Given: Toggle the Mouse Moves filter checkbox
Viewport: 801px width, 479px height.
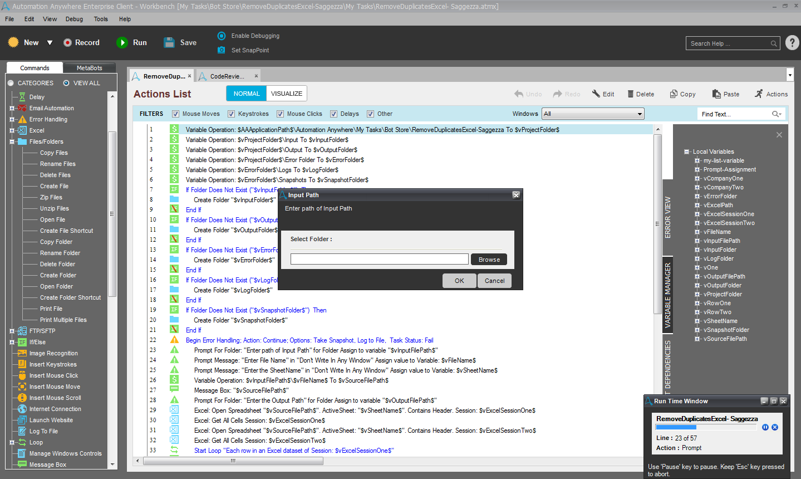Looking at the screenshot, I should tap(176, 114).
